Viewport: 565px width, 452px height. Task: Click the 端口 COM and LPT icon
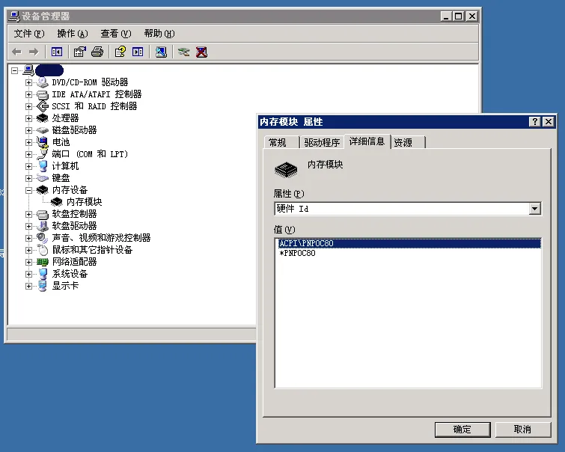coord(43,154)
